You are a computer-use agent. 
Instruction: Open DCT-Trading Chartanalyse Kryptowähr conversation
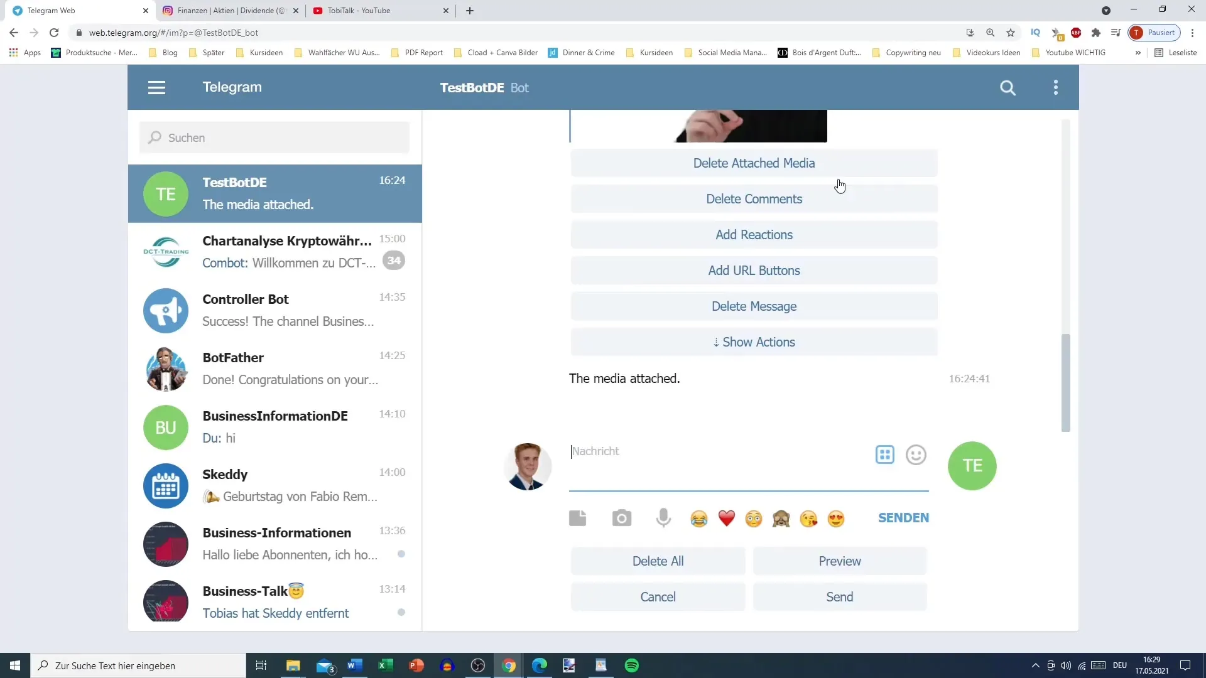(x=275, y=252)
